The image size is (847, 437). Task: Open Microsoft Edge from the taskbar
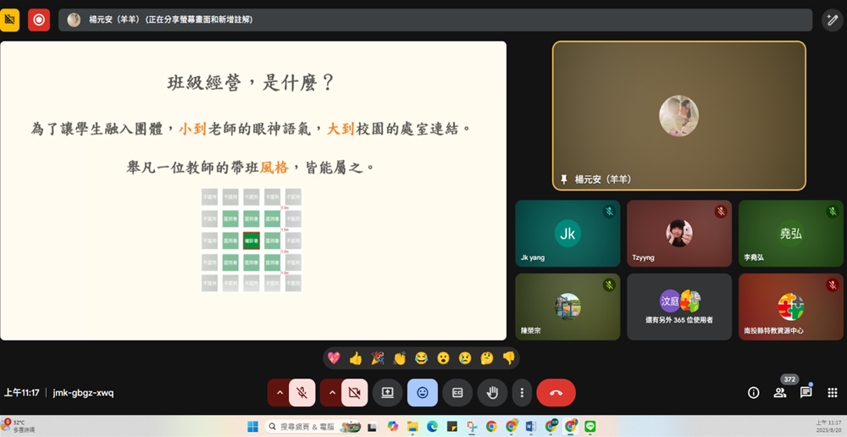pos(432,427)
